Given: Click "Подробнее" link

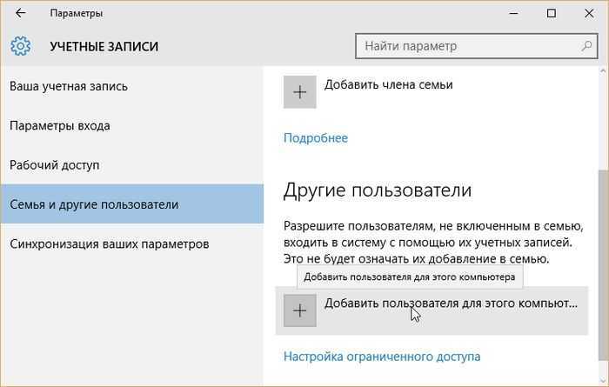Looking at the screenshot, I should [x=315, y=137].
